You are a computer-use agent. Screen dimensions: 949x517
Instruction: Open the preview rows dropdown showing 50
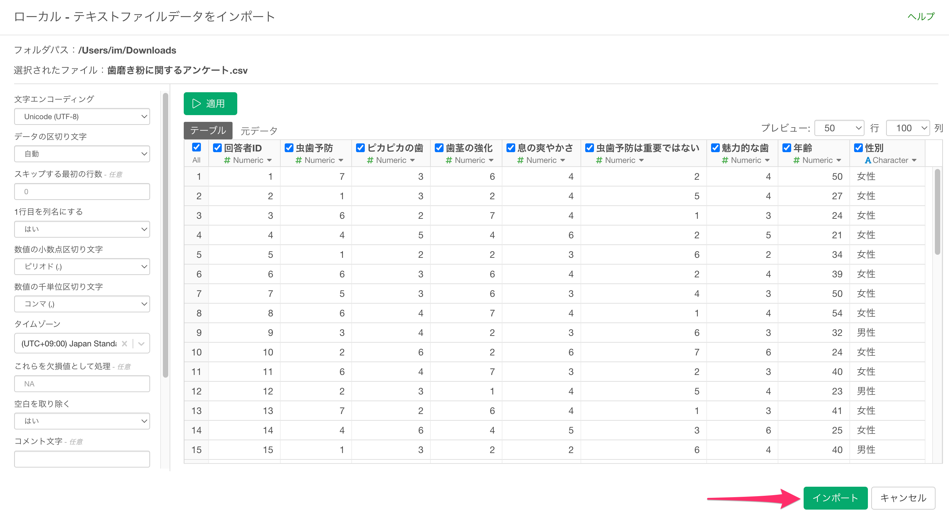pos(839,128)
